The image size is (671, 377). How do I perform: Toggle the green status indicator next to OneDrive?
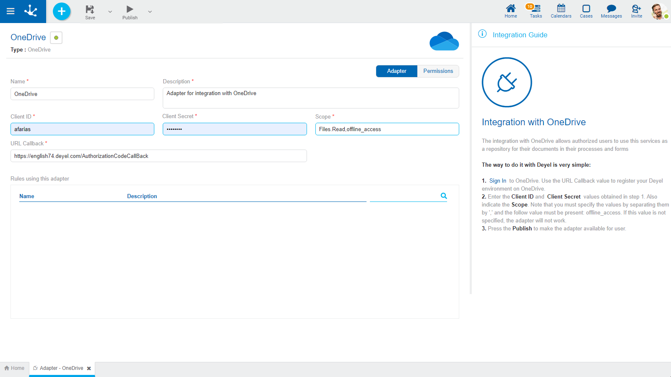[x=56, y=38]
